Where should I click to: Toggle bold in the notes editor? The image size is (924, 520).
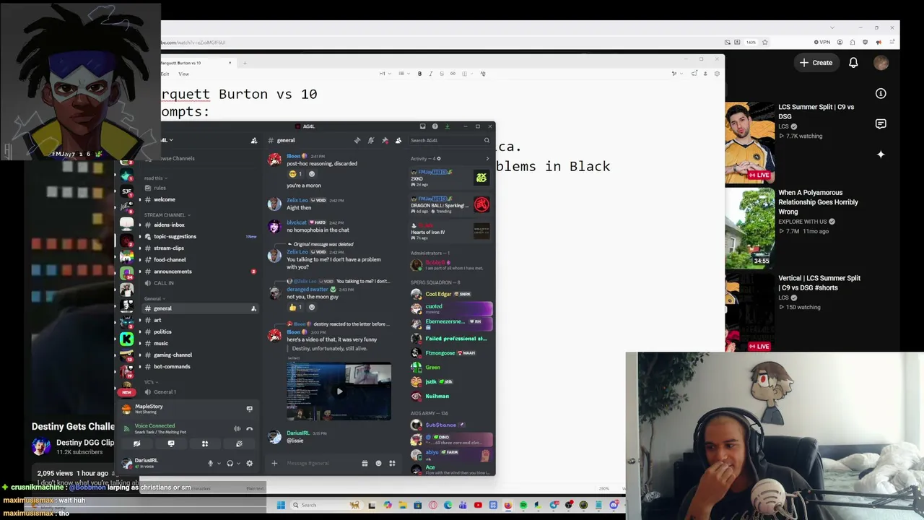419,74
